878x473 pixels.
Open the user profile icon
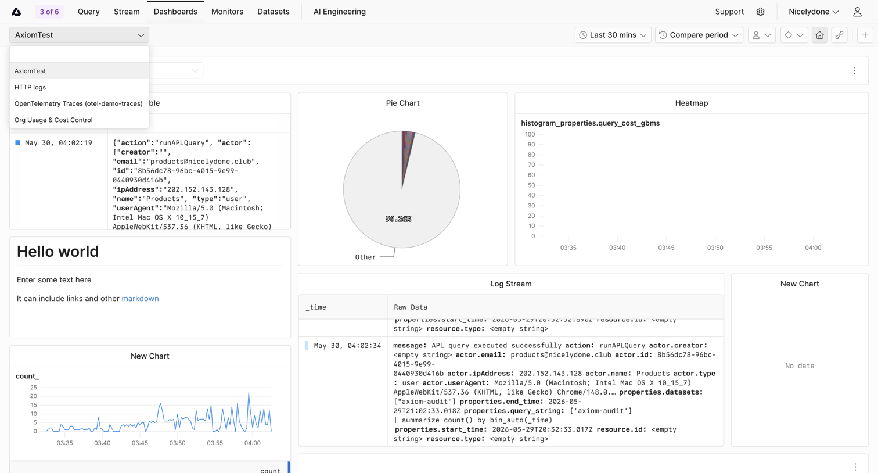point(857,12)
